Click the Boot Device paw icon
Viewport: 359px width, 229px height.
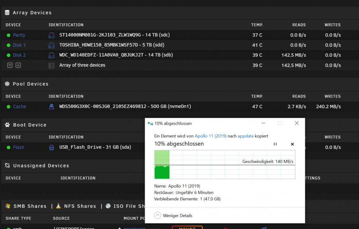[7, 125]
